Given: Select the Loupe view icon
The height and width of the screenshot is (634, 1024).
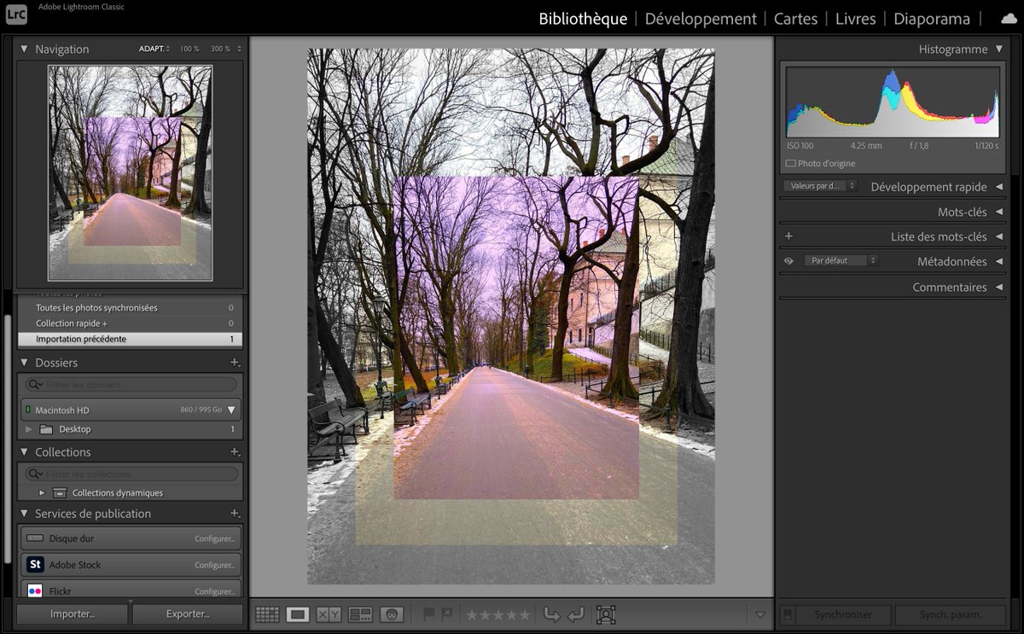Looking at the screenshot, I should 297,614.
